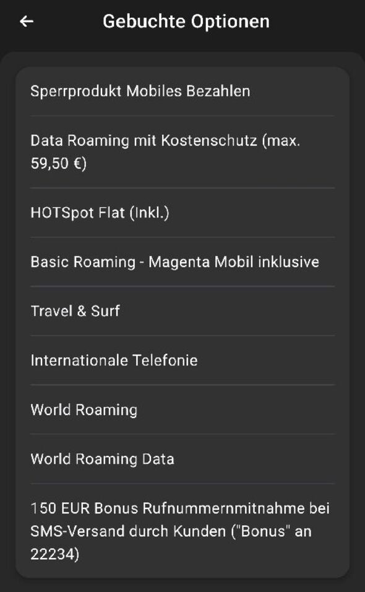This screenshot has width=365, height=592.
Task: Choose Basic Roaming - Magenta Mobil inklusive
Action: coord(182,262)
